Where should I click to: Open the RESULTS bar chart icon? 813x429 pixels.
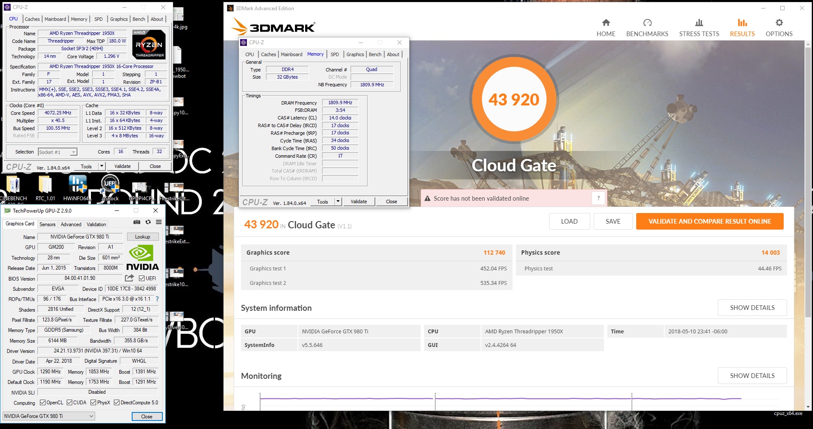click(742, 23)
